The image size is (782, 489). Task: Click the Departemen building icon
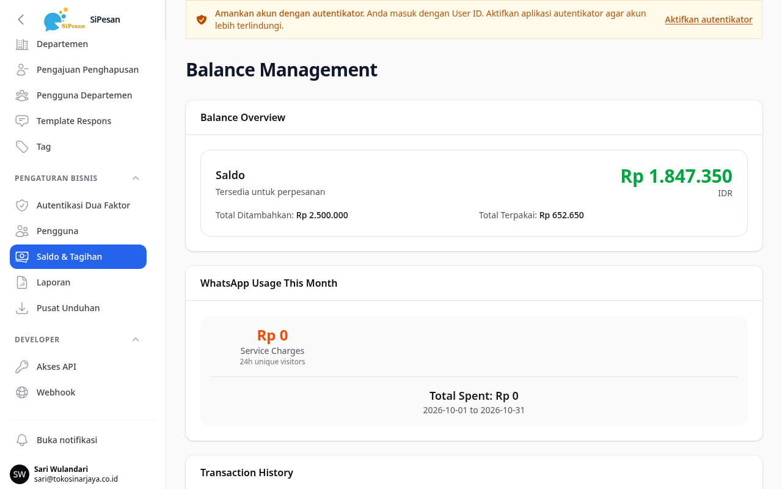[22, 44]
